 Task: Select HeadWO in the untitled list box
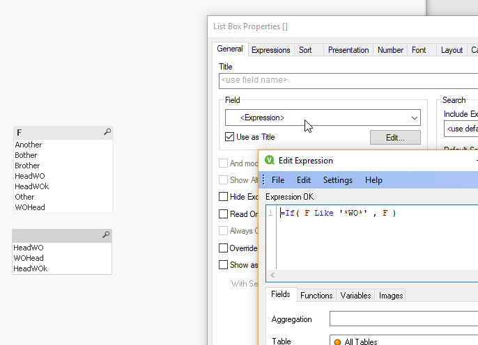click(62, 248)
